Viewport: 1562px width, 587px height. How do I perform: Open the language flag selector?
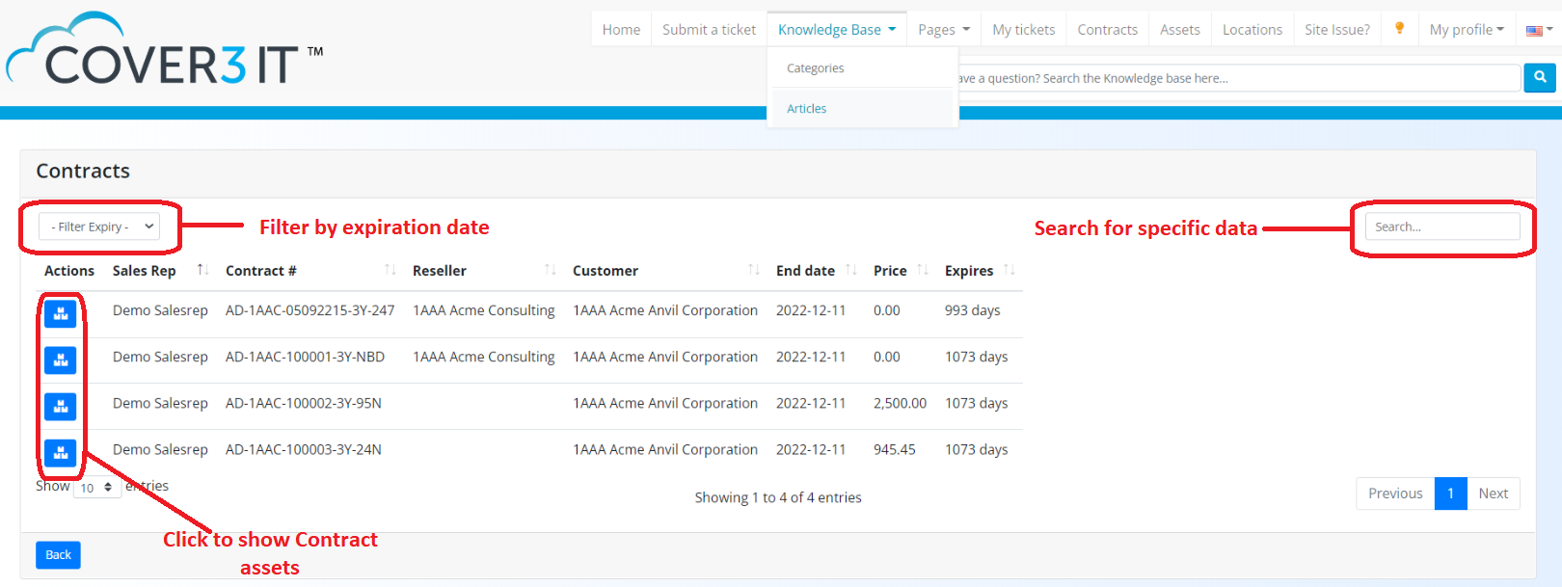[x=1538, y=30]
